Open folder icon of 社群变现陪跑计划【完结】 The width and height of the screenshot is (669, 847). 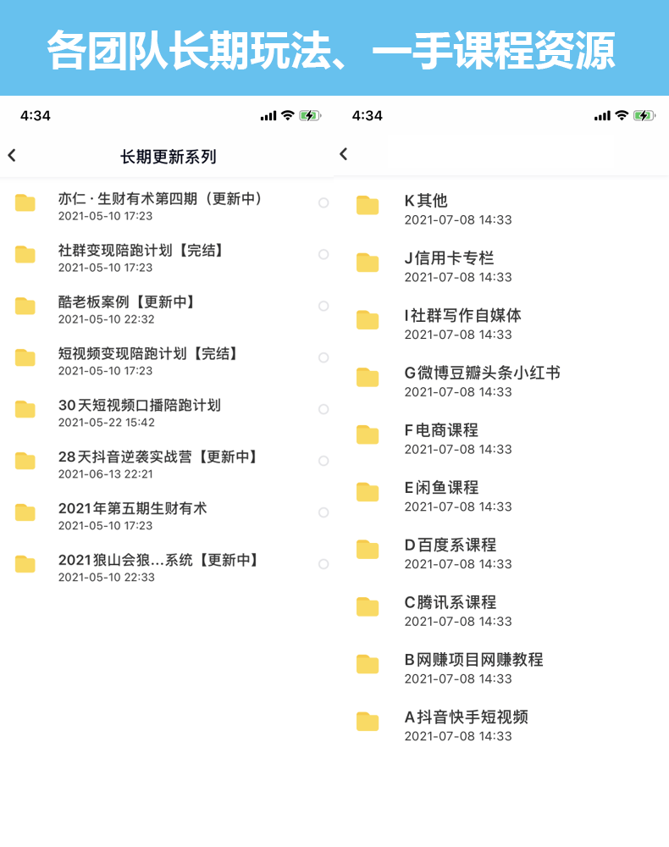pos(25,254)
